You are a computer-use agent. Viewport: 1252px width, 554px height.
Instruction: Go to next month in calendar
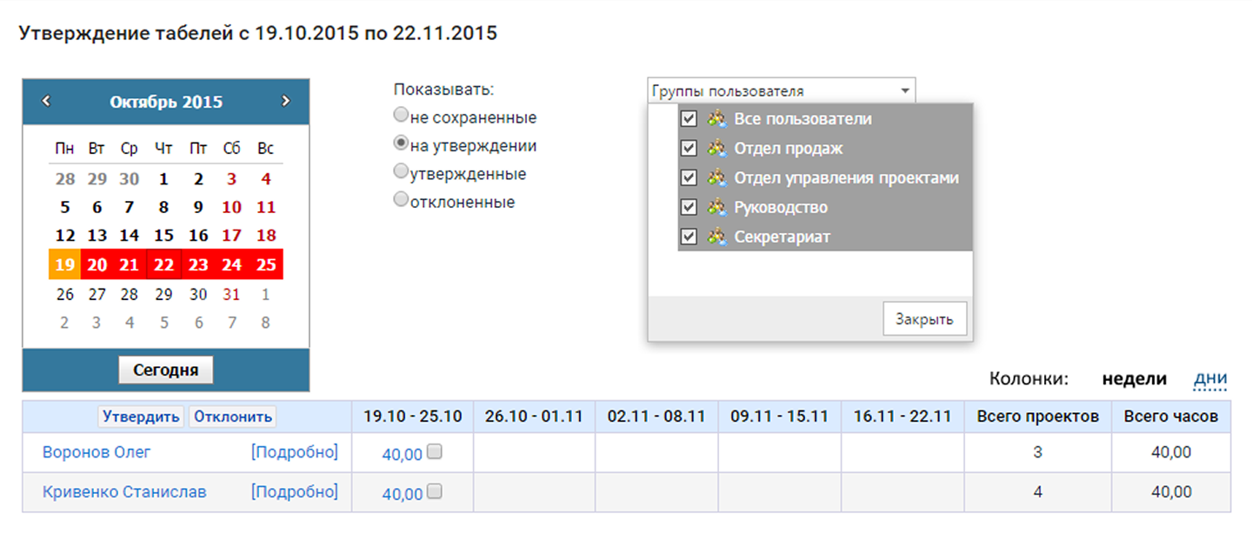285,101
